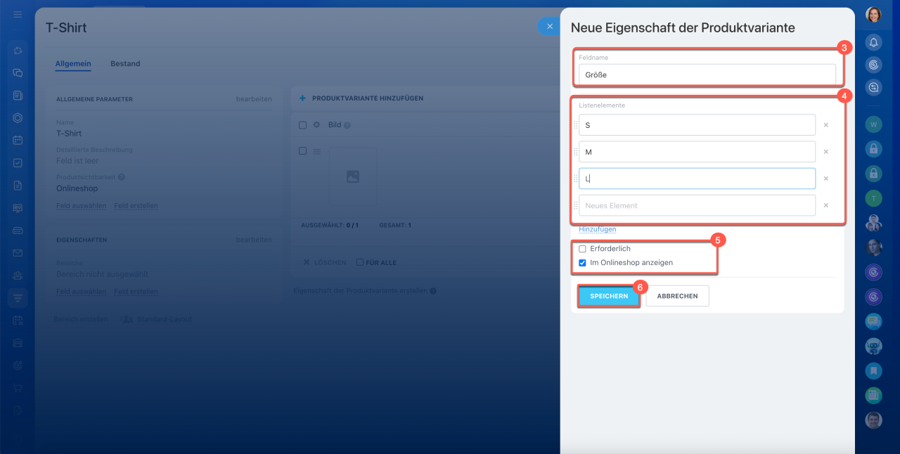The image size is (900, 454).
Task: Click the image placeholder thumbnail of the variant
Action: click(x=353, y=176)
